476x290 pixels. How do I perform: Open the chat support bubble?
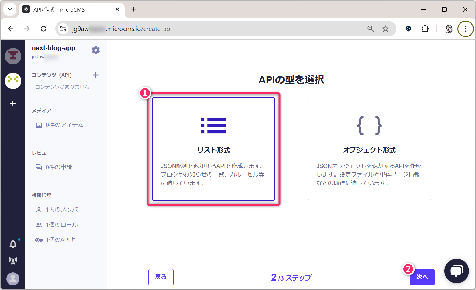click(456, 271)
